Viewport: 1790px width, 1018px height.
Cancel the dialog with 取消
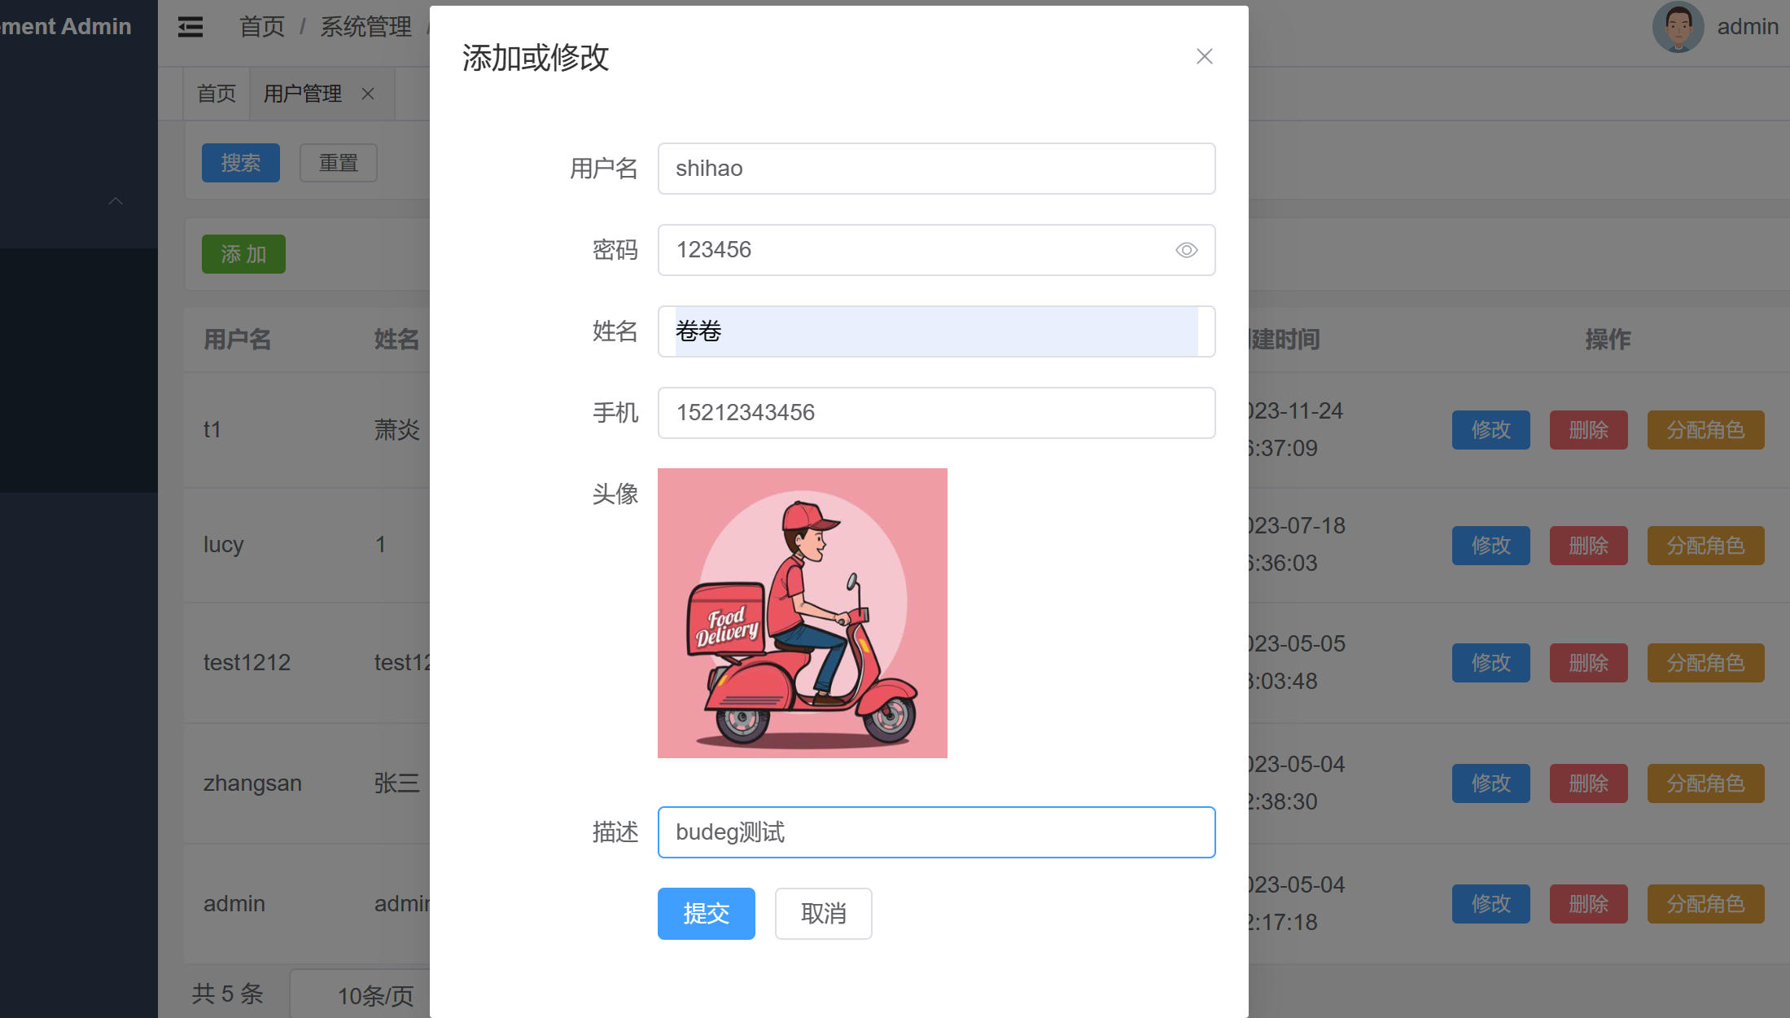824,914
